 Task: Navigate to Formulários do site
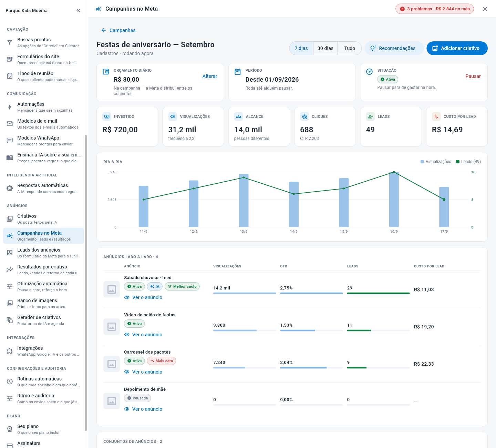pos(43,59)
